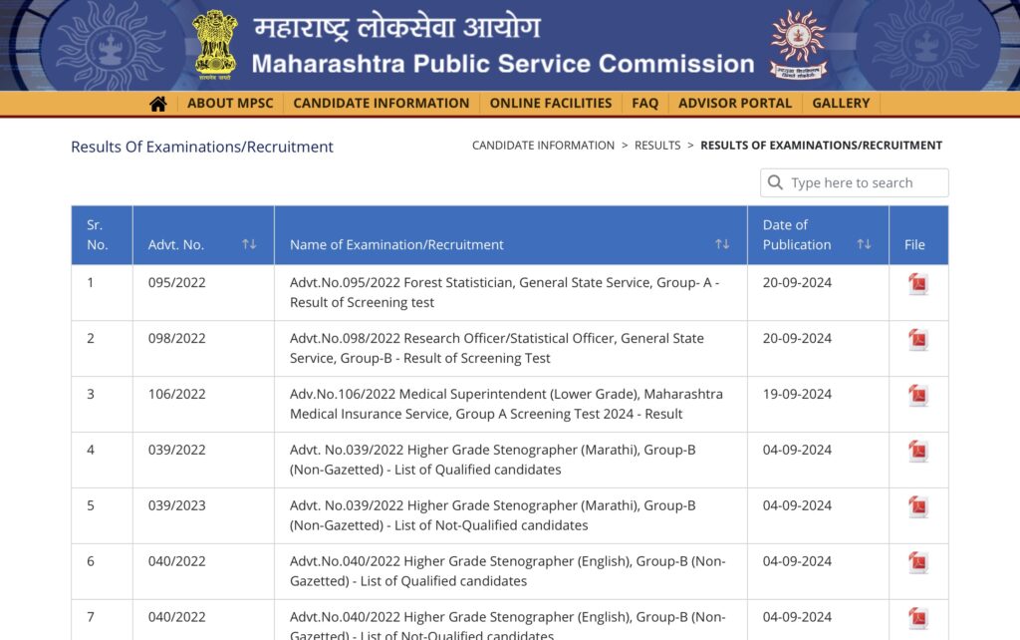Sort by Date of Publication arrows

(864, 244)
